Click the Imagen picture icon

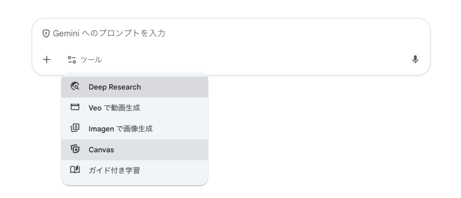click(x=75, y=129)
